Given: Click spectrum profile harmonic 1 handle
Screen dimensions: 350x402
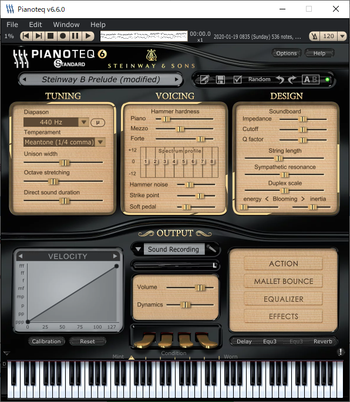Looking at the screenshot, I should (x=146, y=161).
